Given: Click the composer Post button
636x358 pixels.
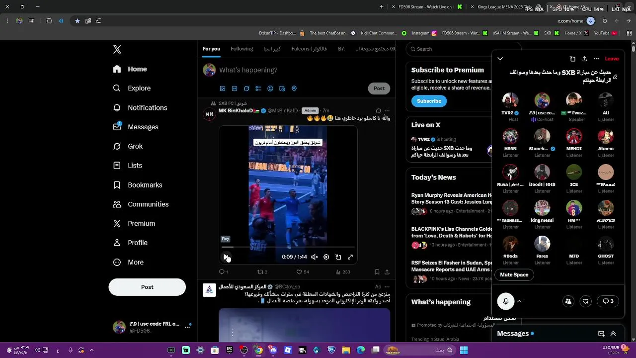Looking at the screenshot, I should tap(379, 89).
